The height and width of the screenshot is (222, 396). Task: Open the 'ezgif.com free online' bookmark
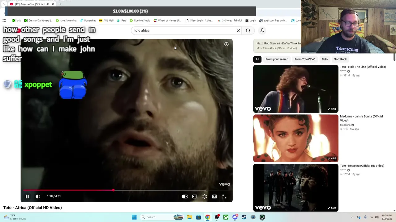(273, 21)
